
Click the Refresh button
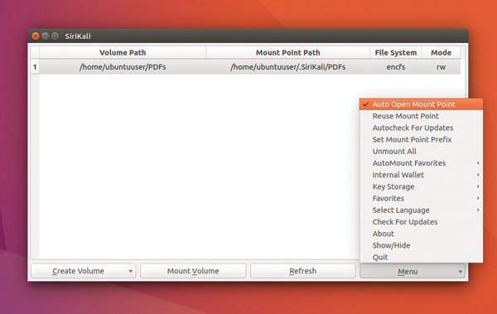(302, 271)
